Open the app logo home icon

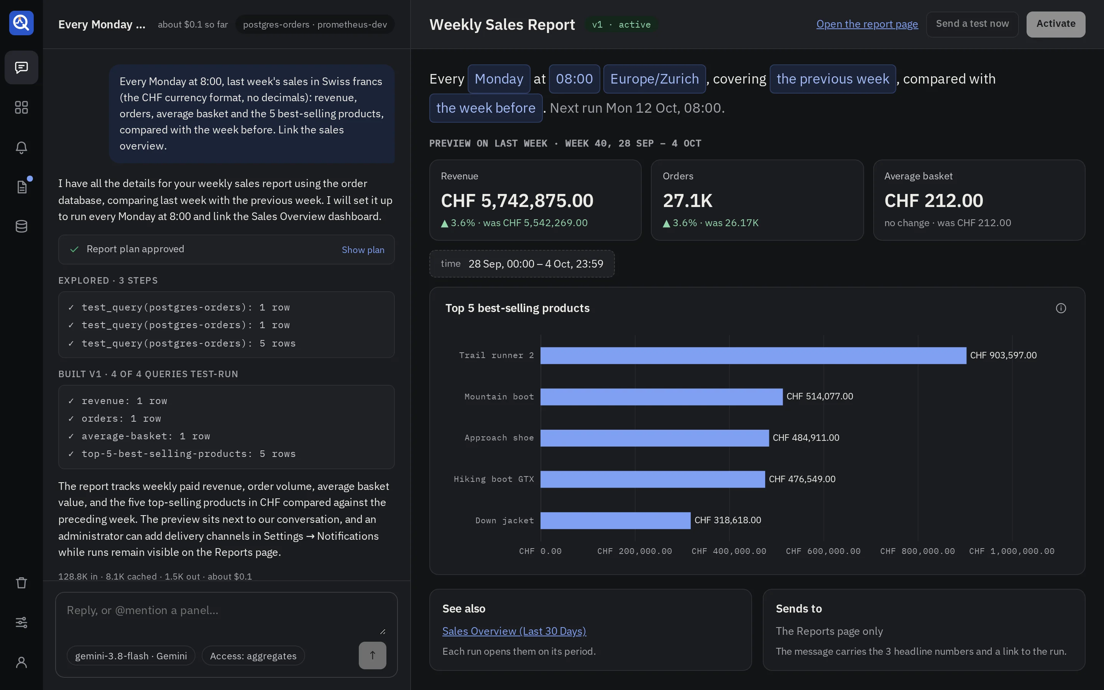point(21,23)
